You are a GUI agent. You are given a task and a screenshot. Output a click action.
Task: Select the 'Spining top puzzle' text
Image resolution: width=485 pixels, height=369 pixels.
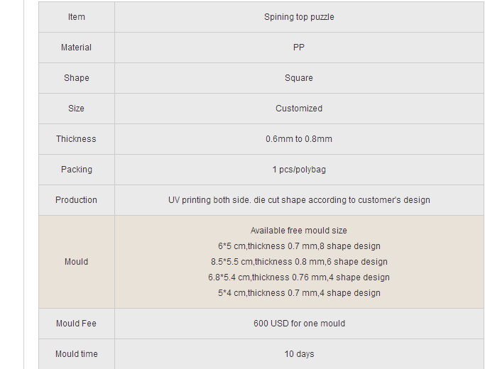[299, 17]
